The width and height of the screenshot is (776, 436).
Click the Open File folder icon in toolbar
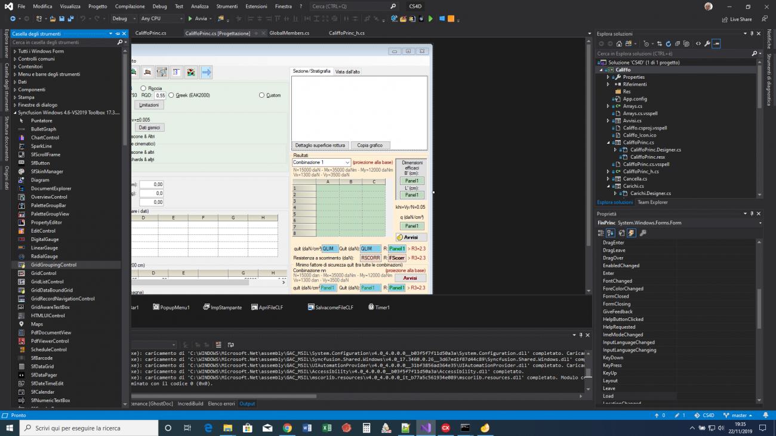53,18
